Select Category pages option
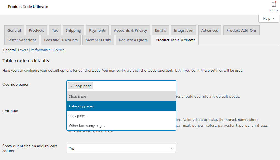 [121, 106]
